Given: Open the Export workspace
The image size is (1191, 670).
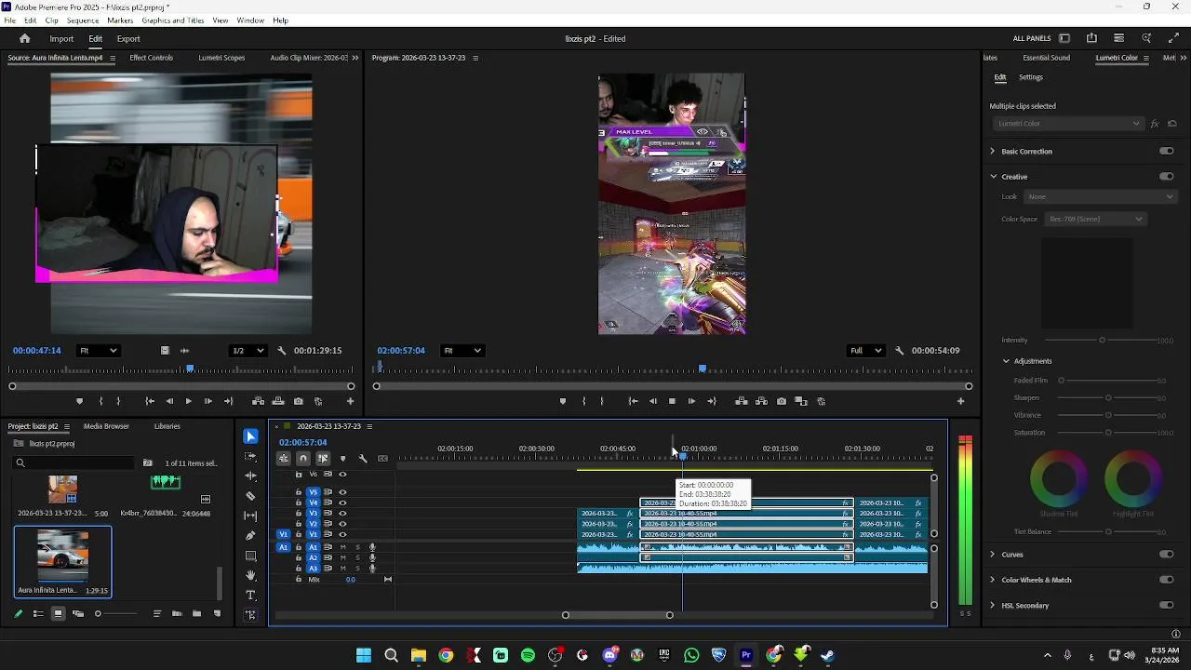Looking at the screenshot, I should pyautogui.click(x=128, y=39).
